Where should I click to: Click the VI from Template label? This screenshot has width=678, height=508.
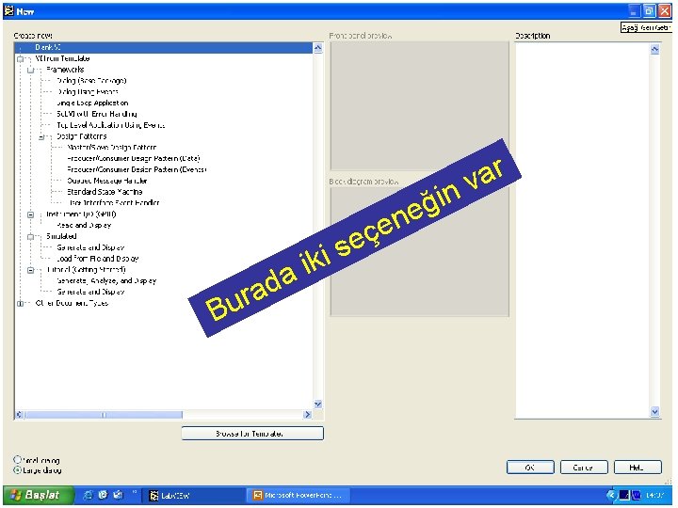(62, 58)
